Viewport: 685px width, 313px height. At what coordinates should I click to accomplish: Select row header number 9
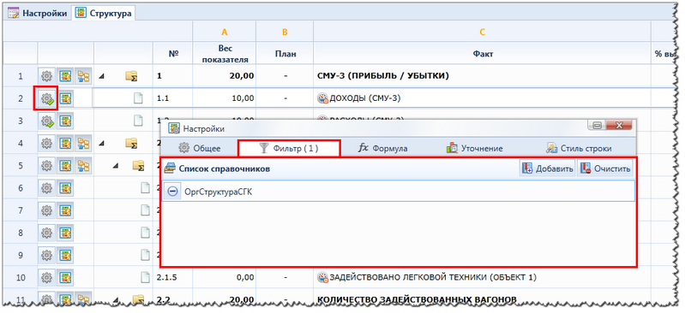click(x=20, y=255)
